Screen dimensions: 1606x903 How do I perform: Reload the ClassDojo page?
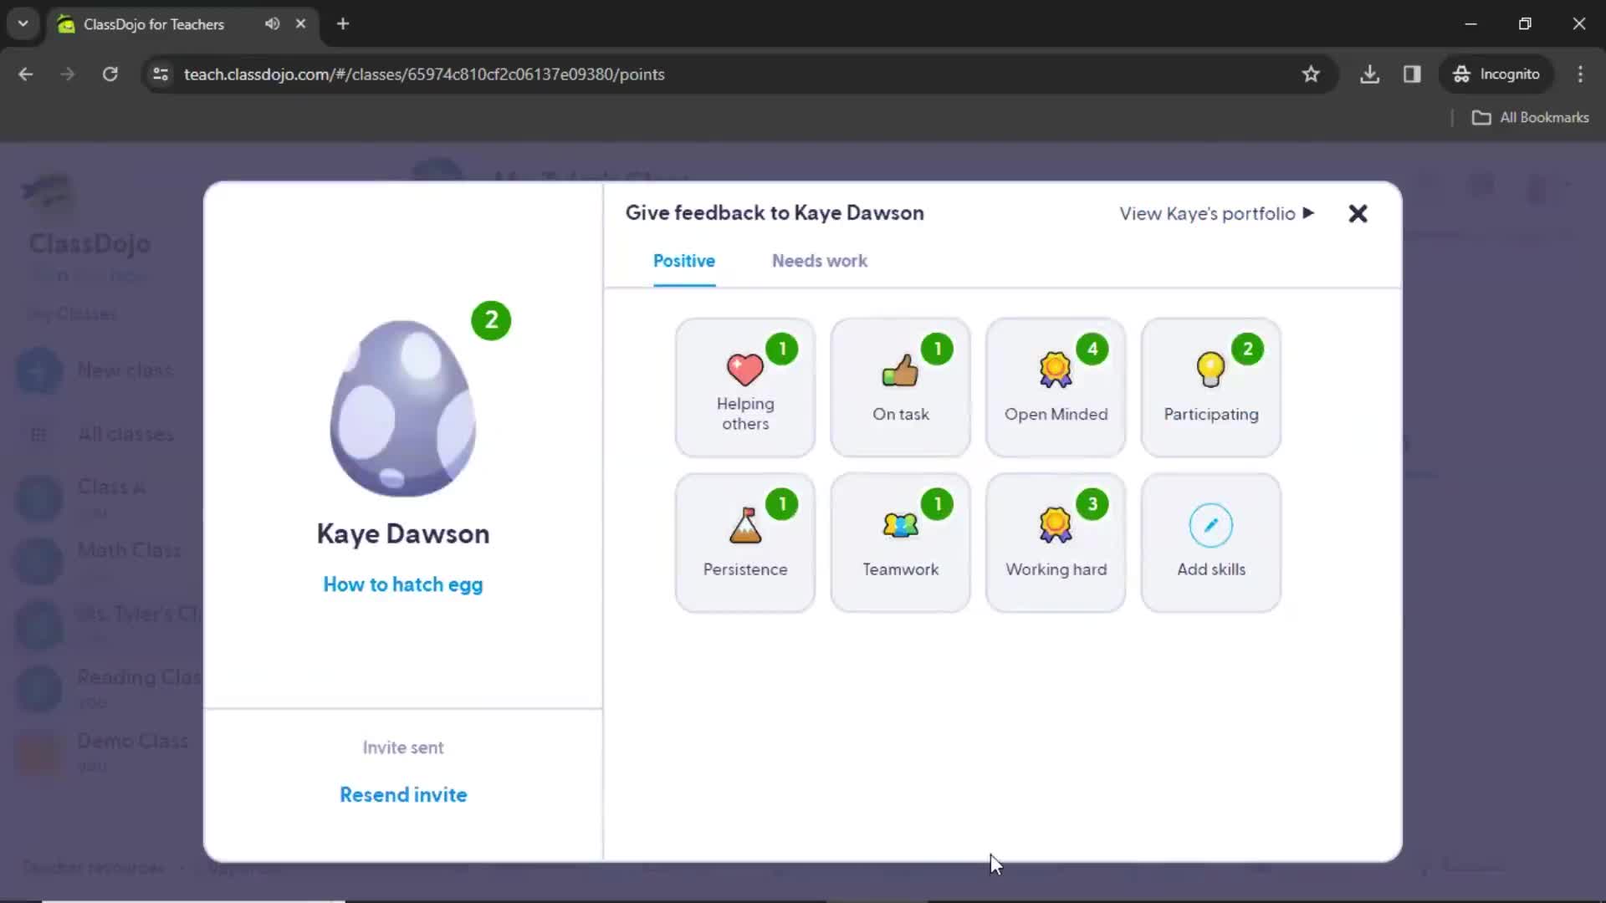(110, 74)
